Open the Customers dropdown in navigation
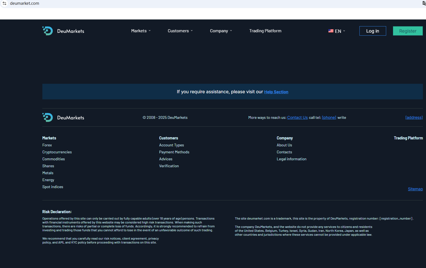Screen dimensions: 426x268 (x=180, y=31)
